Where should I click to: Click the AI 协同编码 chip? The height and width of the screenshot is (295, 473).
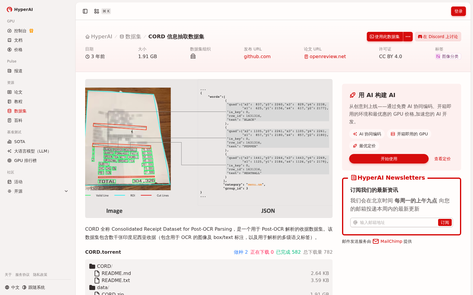[x=367, y=134]
